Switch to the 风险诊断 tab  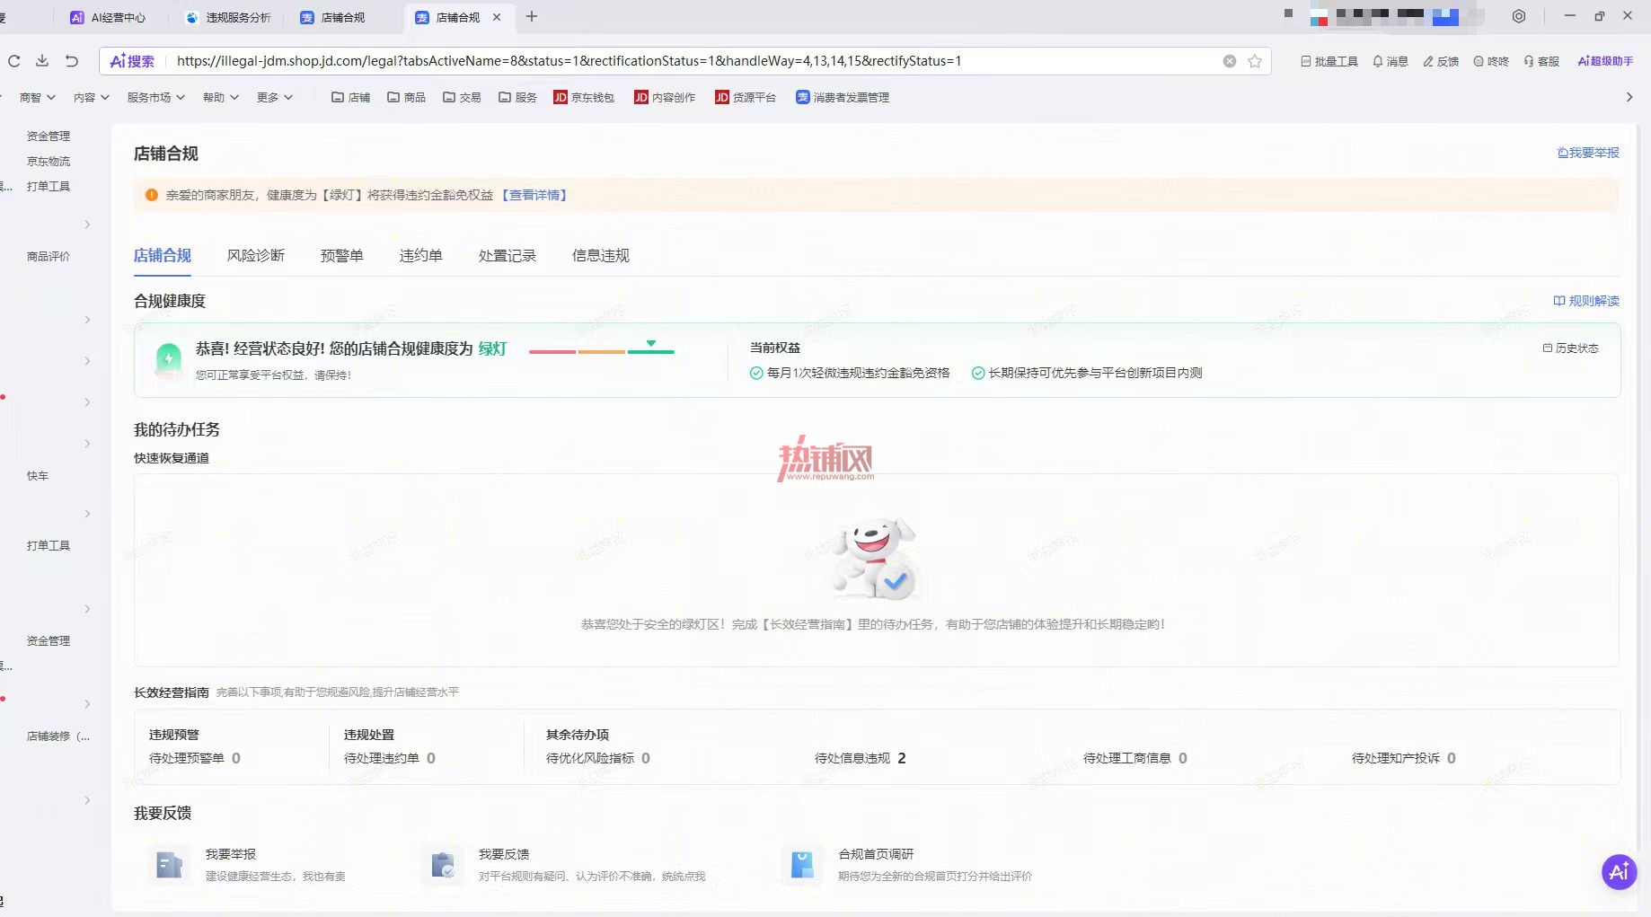(x=256, y=256)
